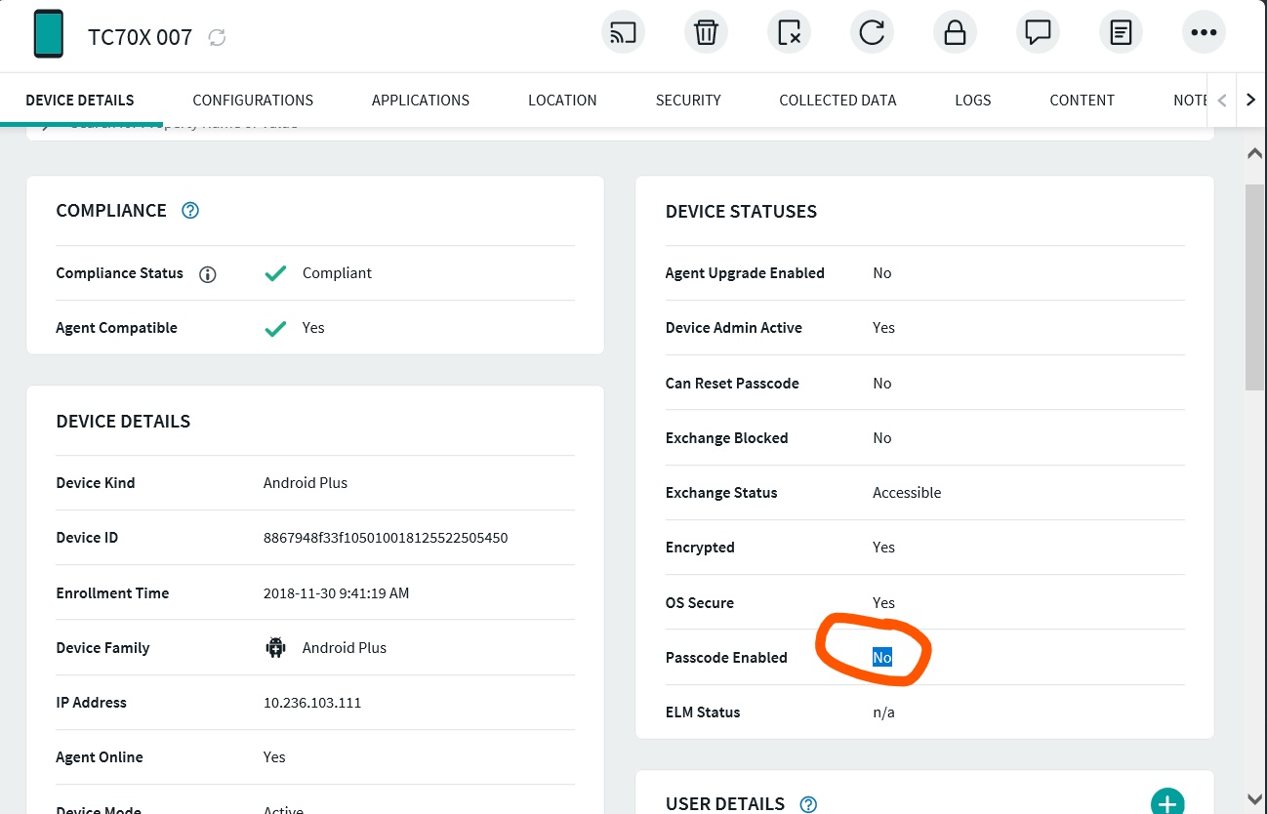Click the circular refresh check-in icon
This screenshot has width=1267, height=814.
coord(872,33)
